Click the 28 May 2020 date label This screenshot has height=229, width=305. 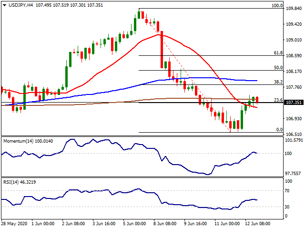[x=15, y=224]
